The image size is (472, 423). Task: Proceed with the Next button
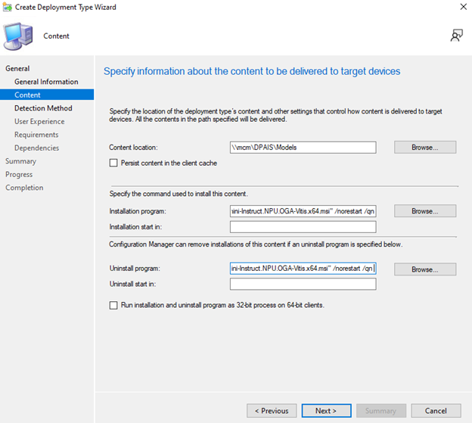tap(326, 411)
